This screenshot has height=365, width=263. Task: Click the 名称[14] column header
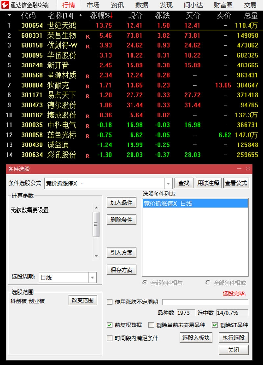61,15
